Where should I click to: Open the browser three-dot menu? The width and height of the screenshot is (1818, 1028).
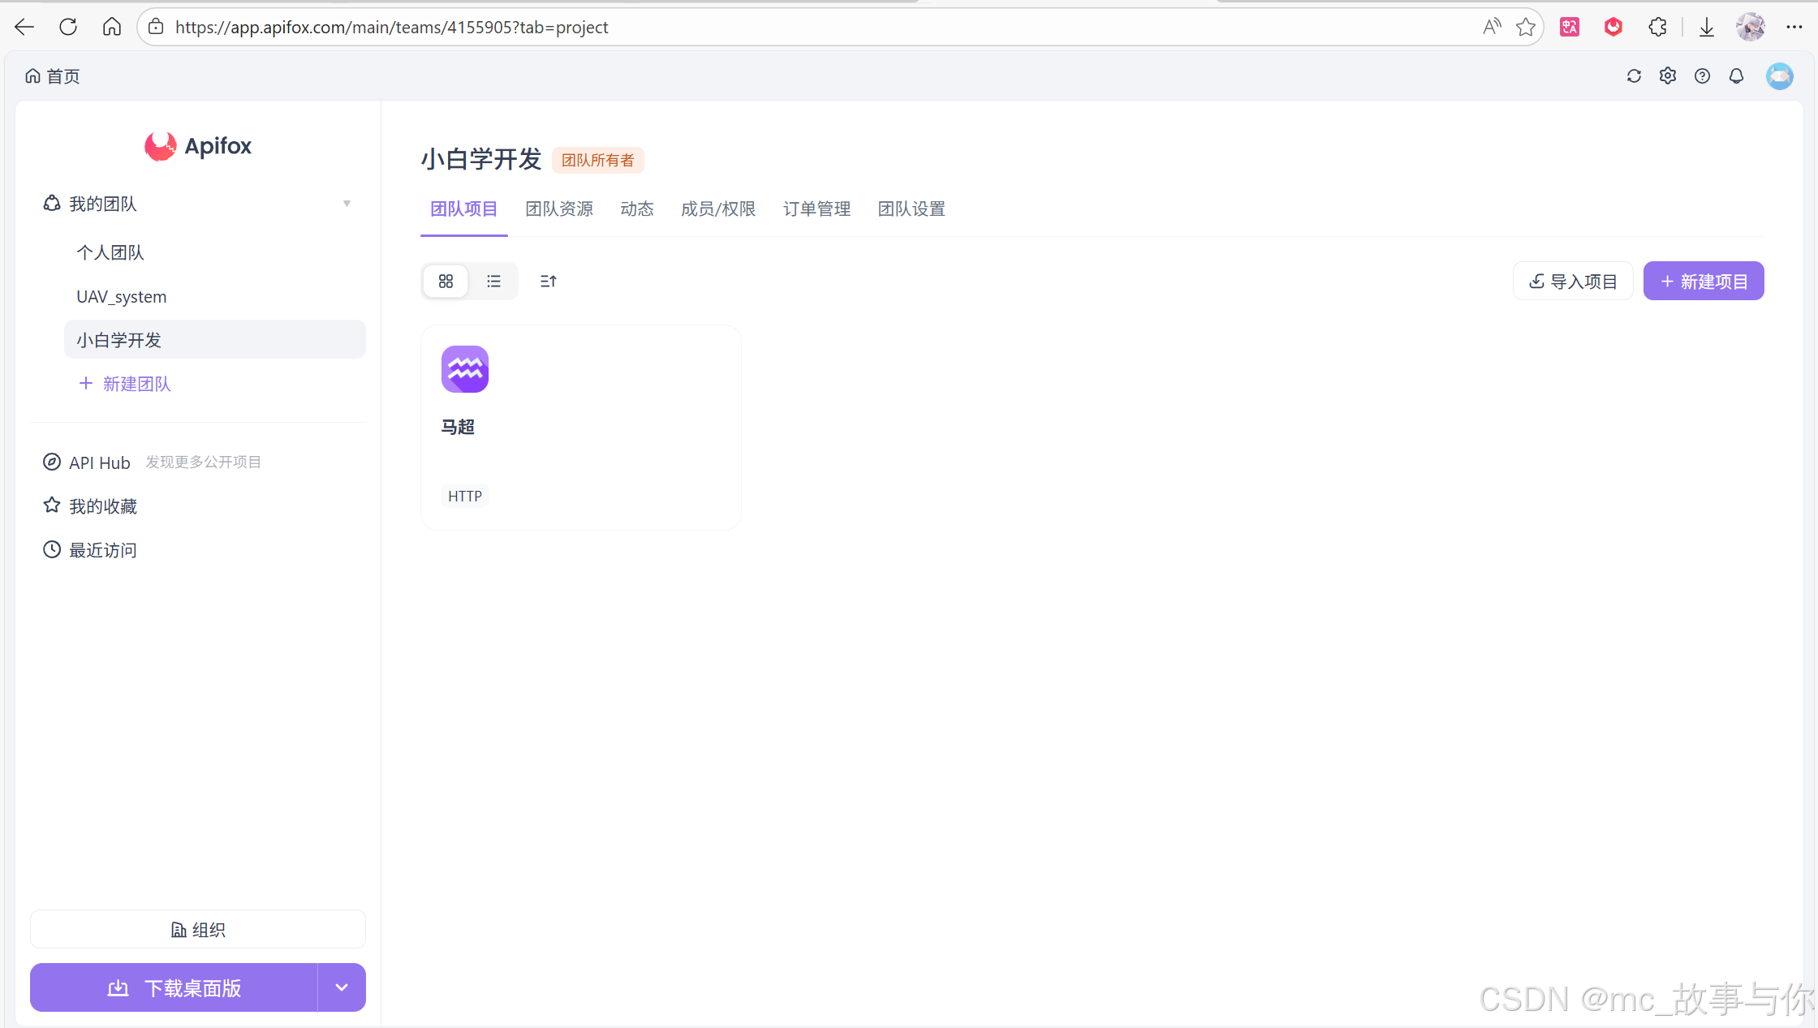pos(1794,27)
